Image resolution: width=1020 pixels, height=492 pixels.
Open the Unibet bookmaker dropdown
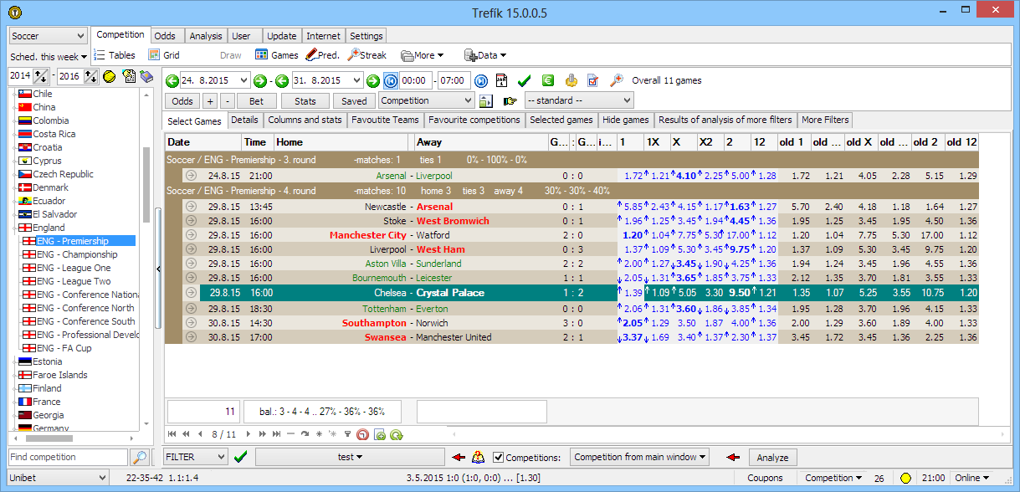tap(58, 478)
